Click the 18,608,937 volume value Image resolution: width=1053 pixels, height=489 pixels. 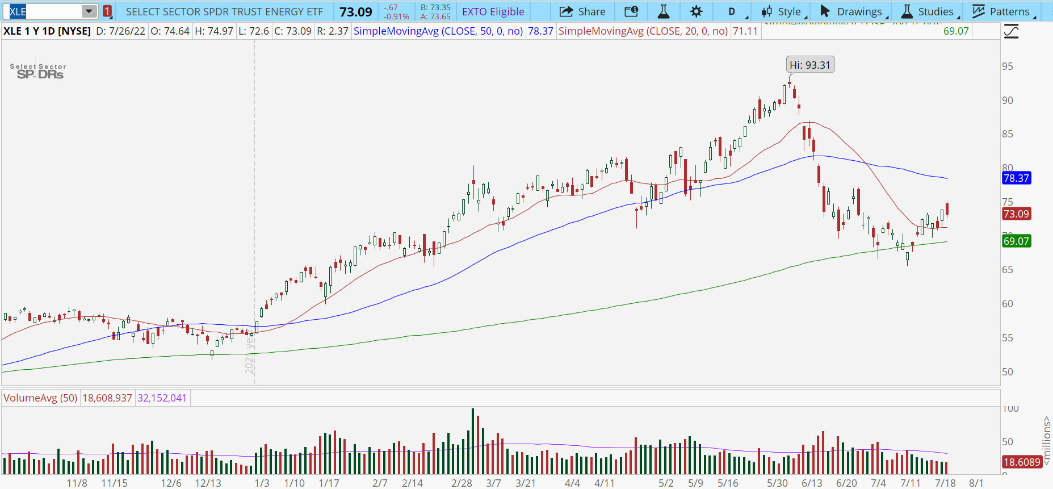(x=107, y=398)
